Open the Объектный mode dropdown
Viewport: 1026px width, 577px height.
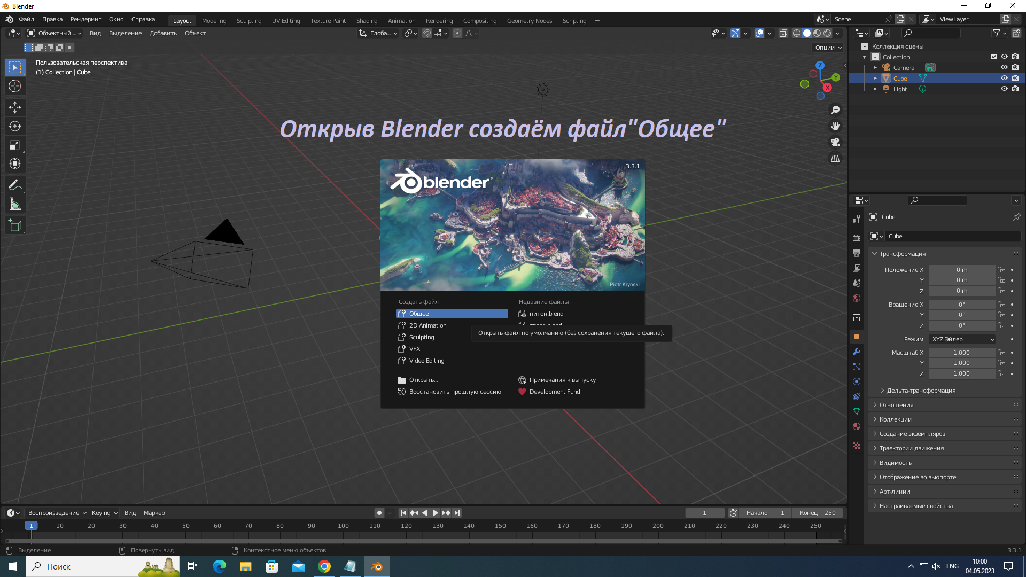54,33
